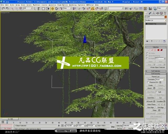The height and width of the screenshot is (134, 168).
Task: Toggle Absolute/Offset transform type-in mode
Action: point(62,125)
